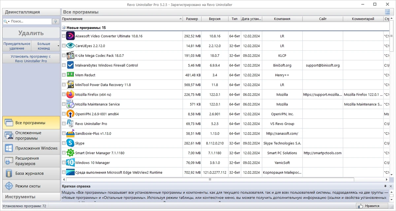Open the База журналов section
This screenshot has width=396, height=211.
[31, 173]
